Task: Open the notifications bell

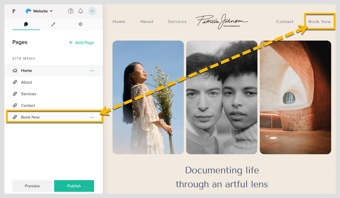Action: click(x=80, y=11)
